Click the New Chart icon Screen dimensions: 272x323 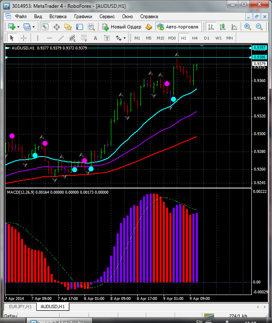click(x=12, y=27)
